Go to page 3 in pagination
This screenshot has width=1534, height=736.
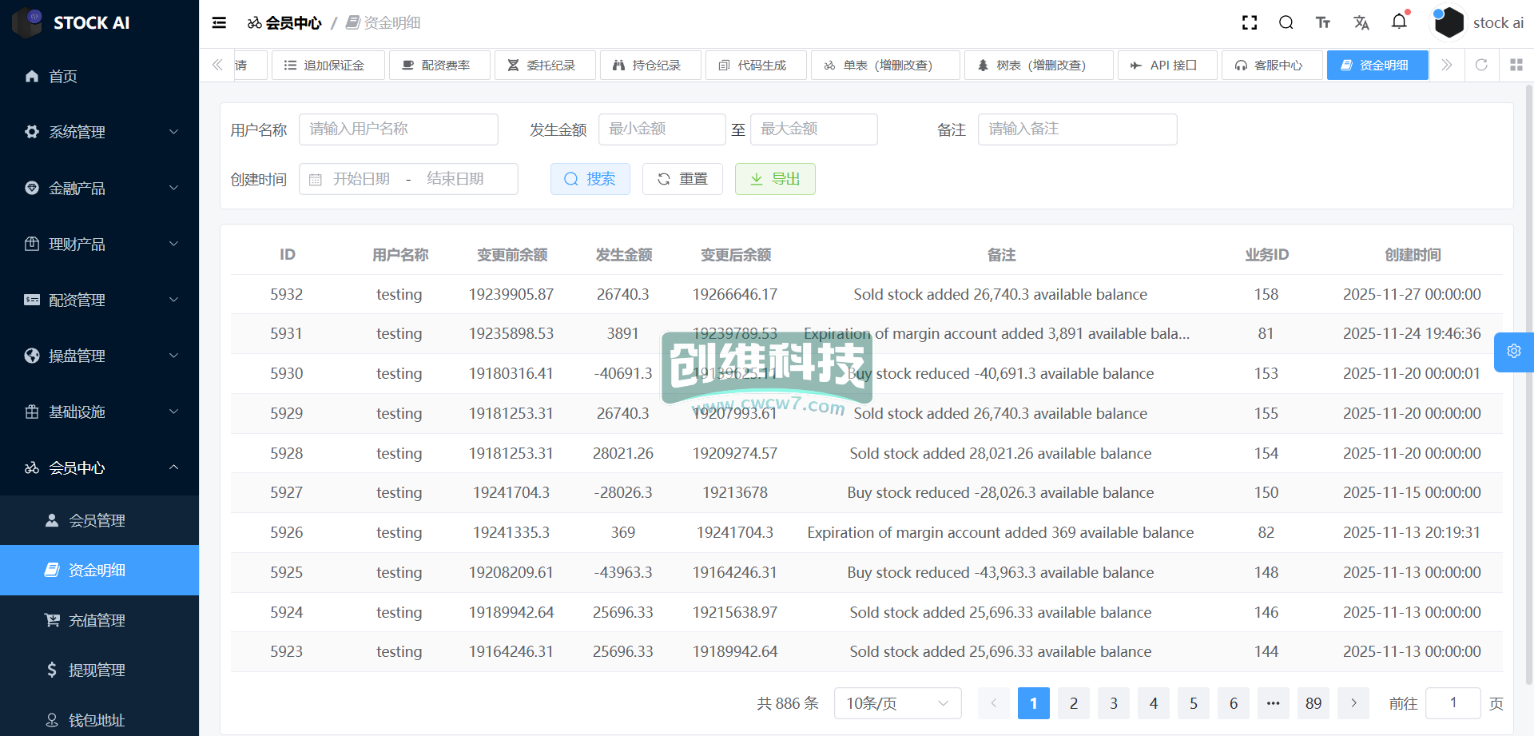[1113, 703]
